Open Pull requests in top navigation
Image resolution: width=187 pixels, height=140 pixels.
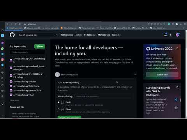tap(67, 35)
